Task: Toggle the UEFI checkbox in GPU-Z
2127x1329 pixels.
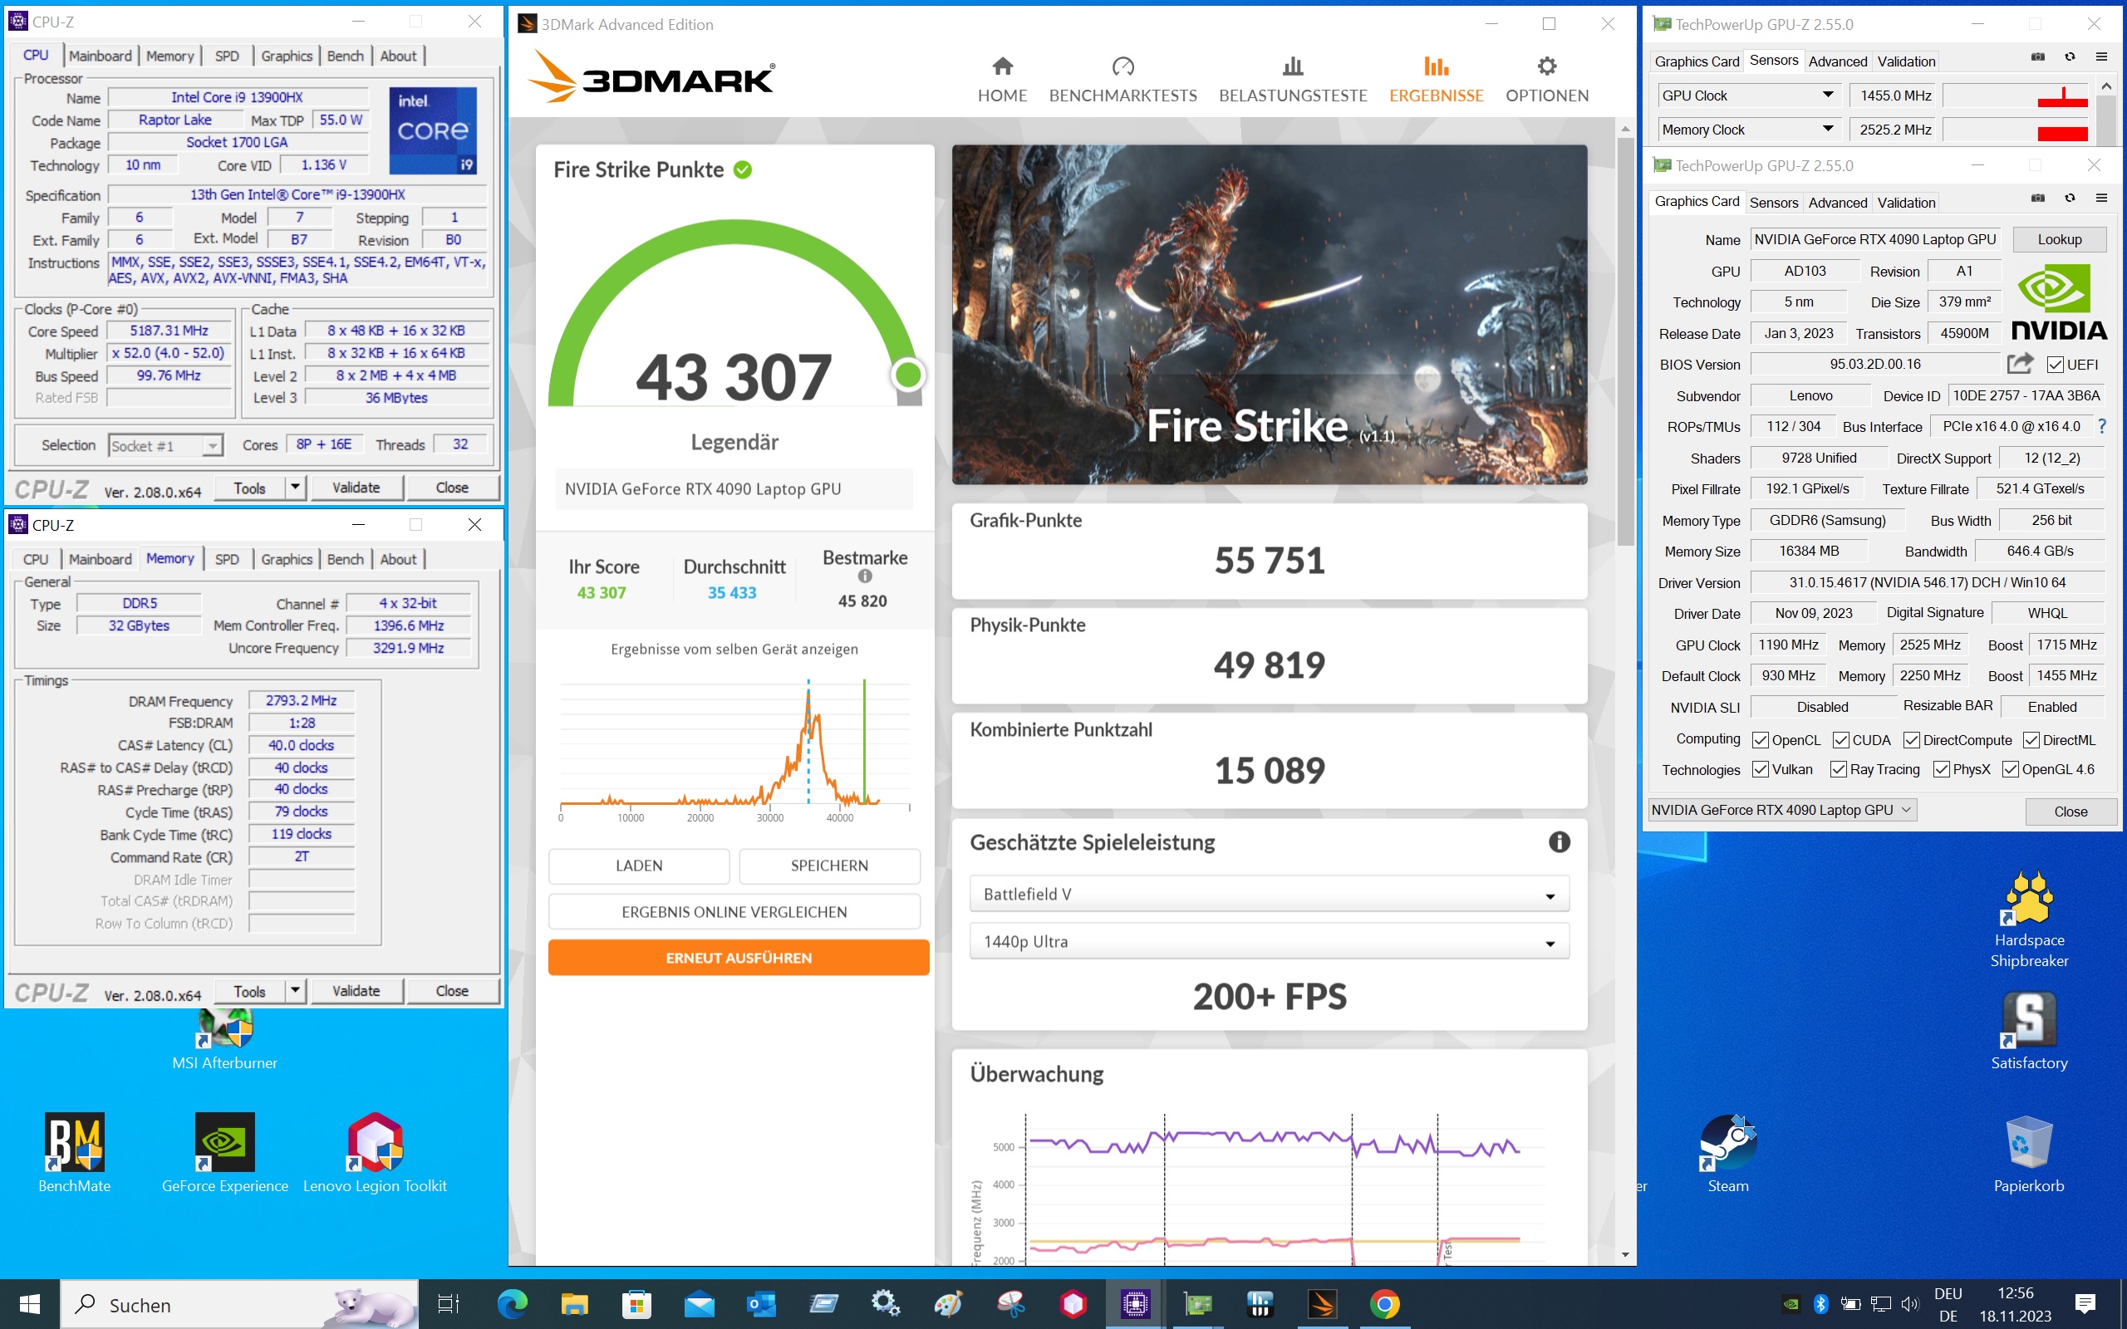Action: 2055,364
